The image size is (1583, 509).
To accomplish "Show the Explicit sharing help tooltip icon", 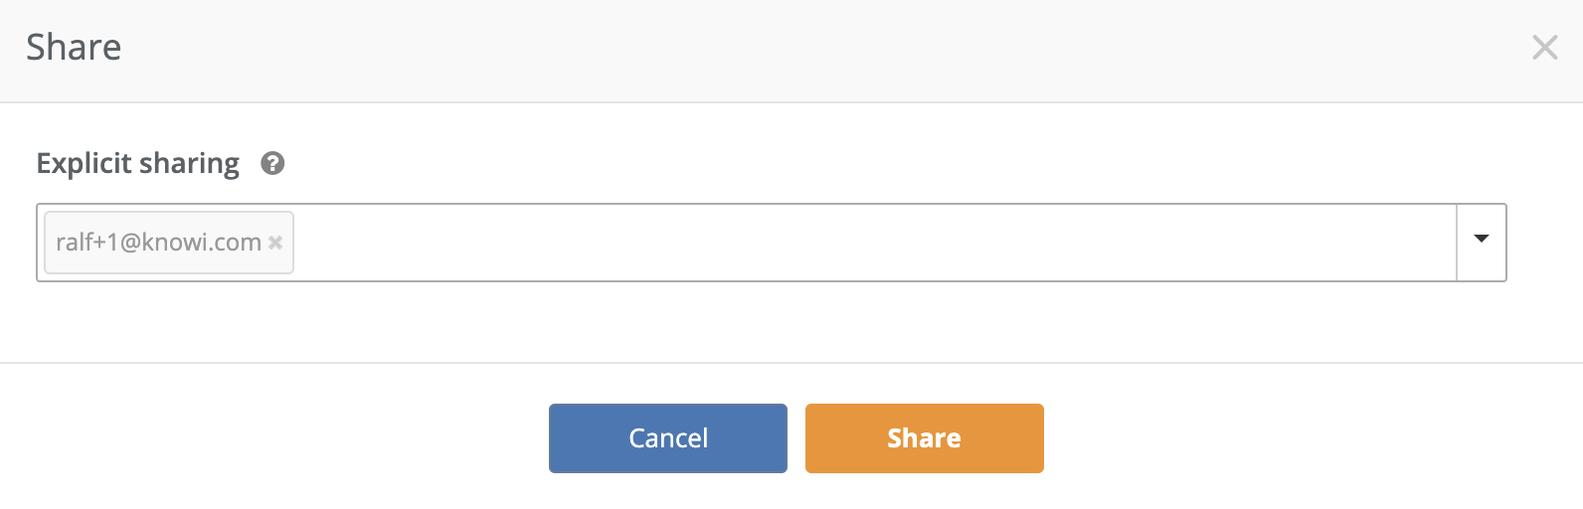I will tap(272, 163).
